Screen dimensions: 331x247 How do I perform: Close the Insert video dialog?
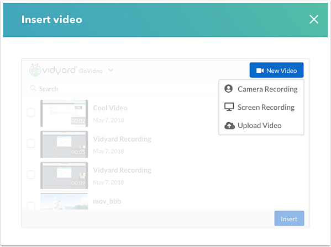(314, 19)
